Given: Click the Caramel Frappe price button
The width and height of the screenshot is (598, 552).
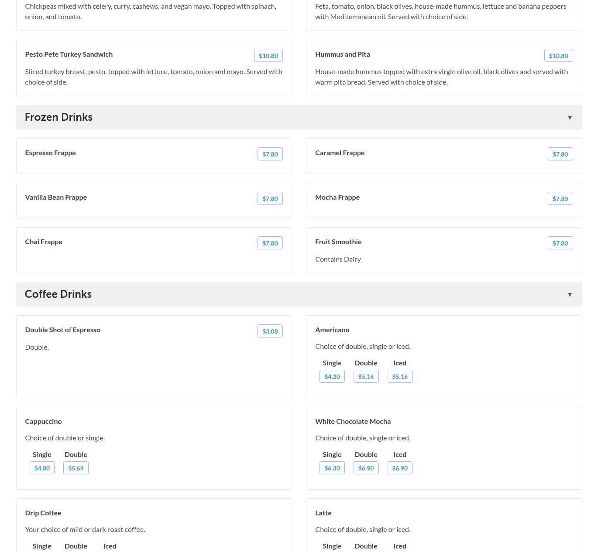Looking at the screenshot, I should (560, 154).
